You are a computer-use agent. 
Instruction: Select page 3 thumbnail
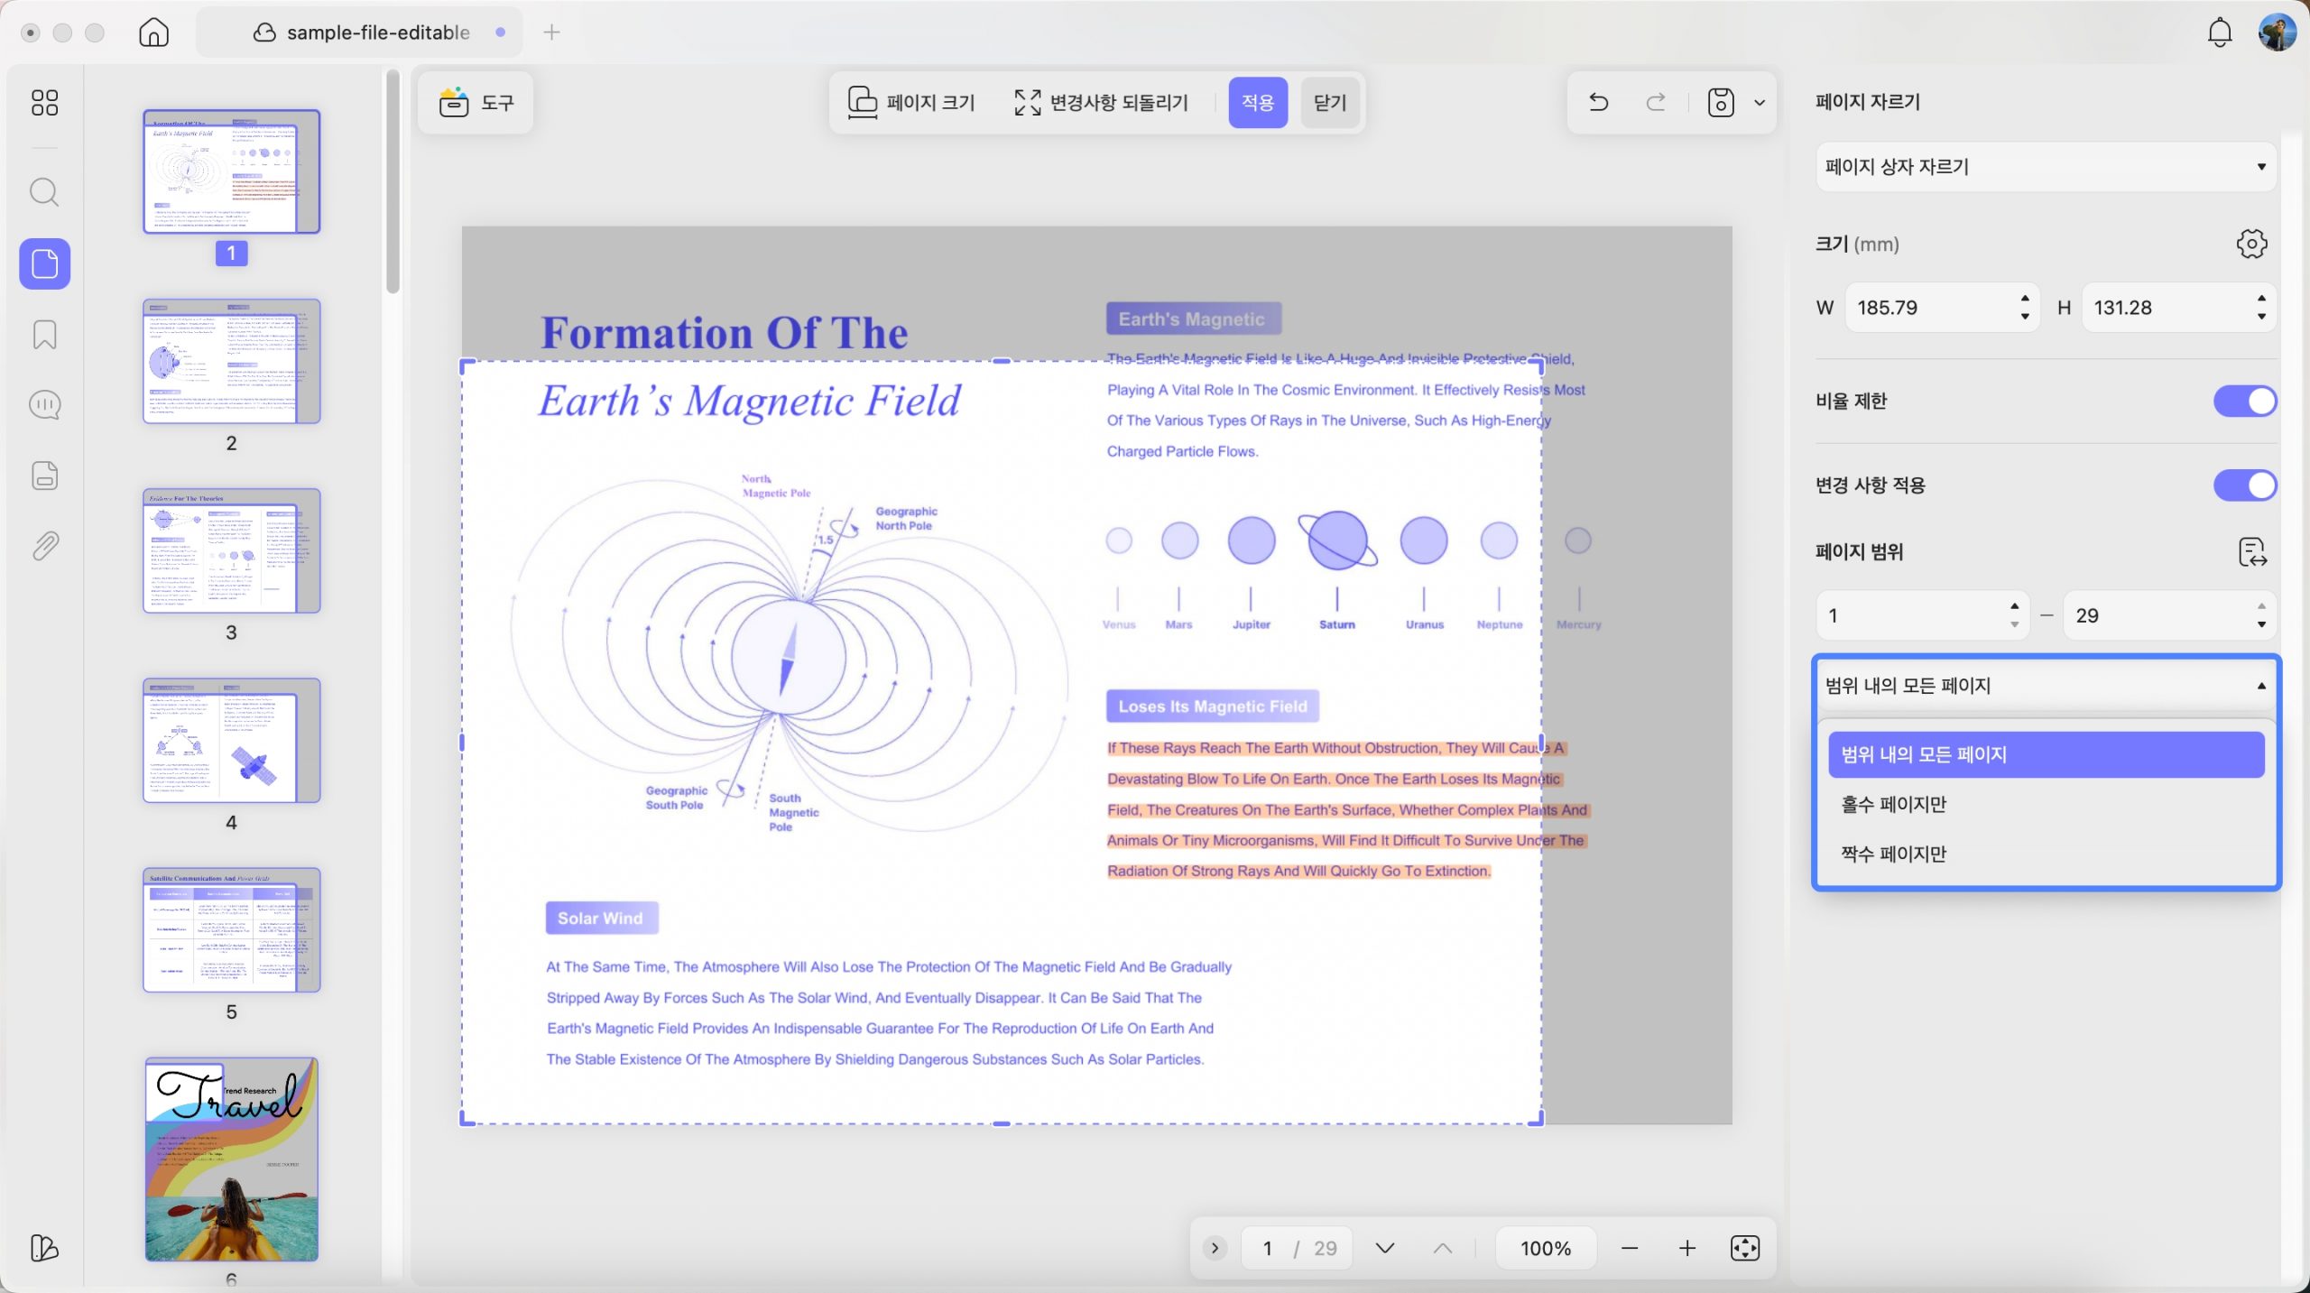point(231,550)
